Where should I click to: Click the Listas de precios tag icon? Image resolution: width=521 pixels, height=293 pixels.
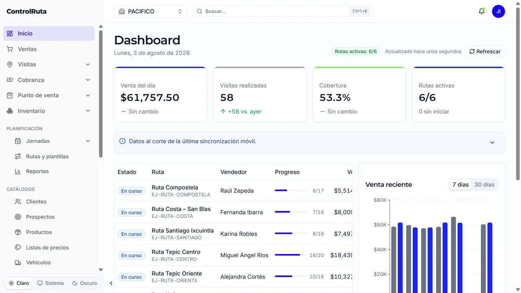[x=18, y=247]
